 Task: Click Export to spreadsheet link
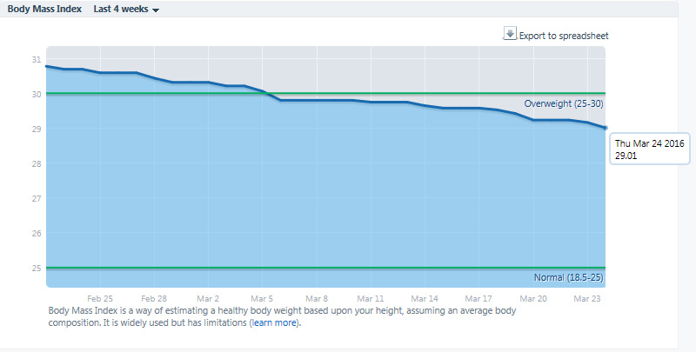[x=563, y=36]
